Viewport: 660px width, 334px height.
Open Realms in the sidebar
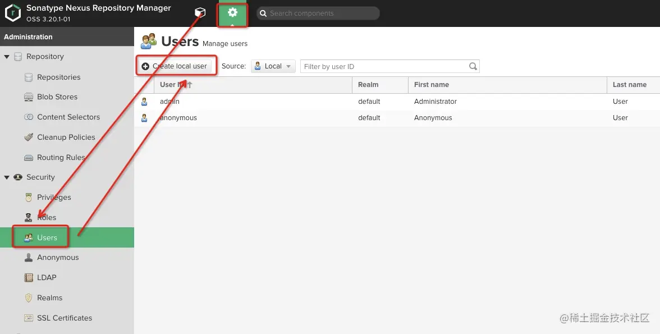[49, 298]
